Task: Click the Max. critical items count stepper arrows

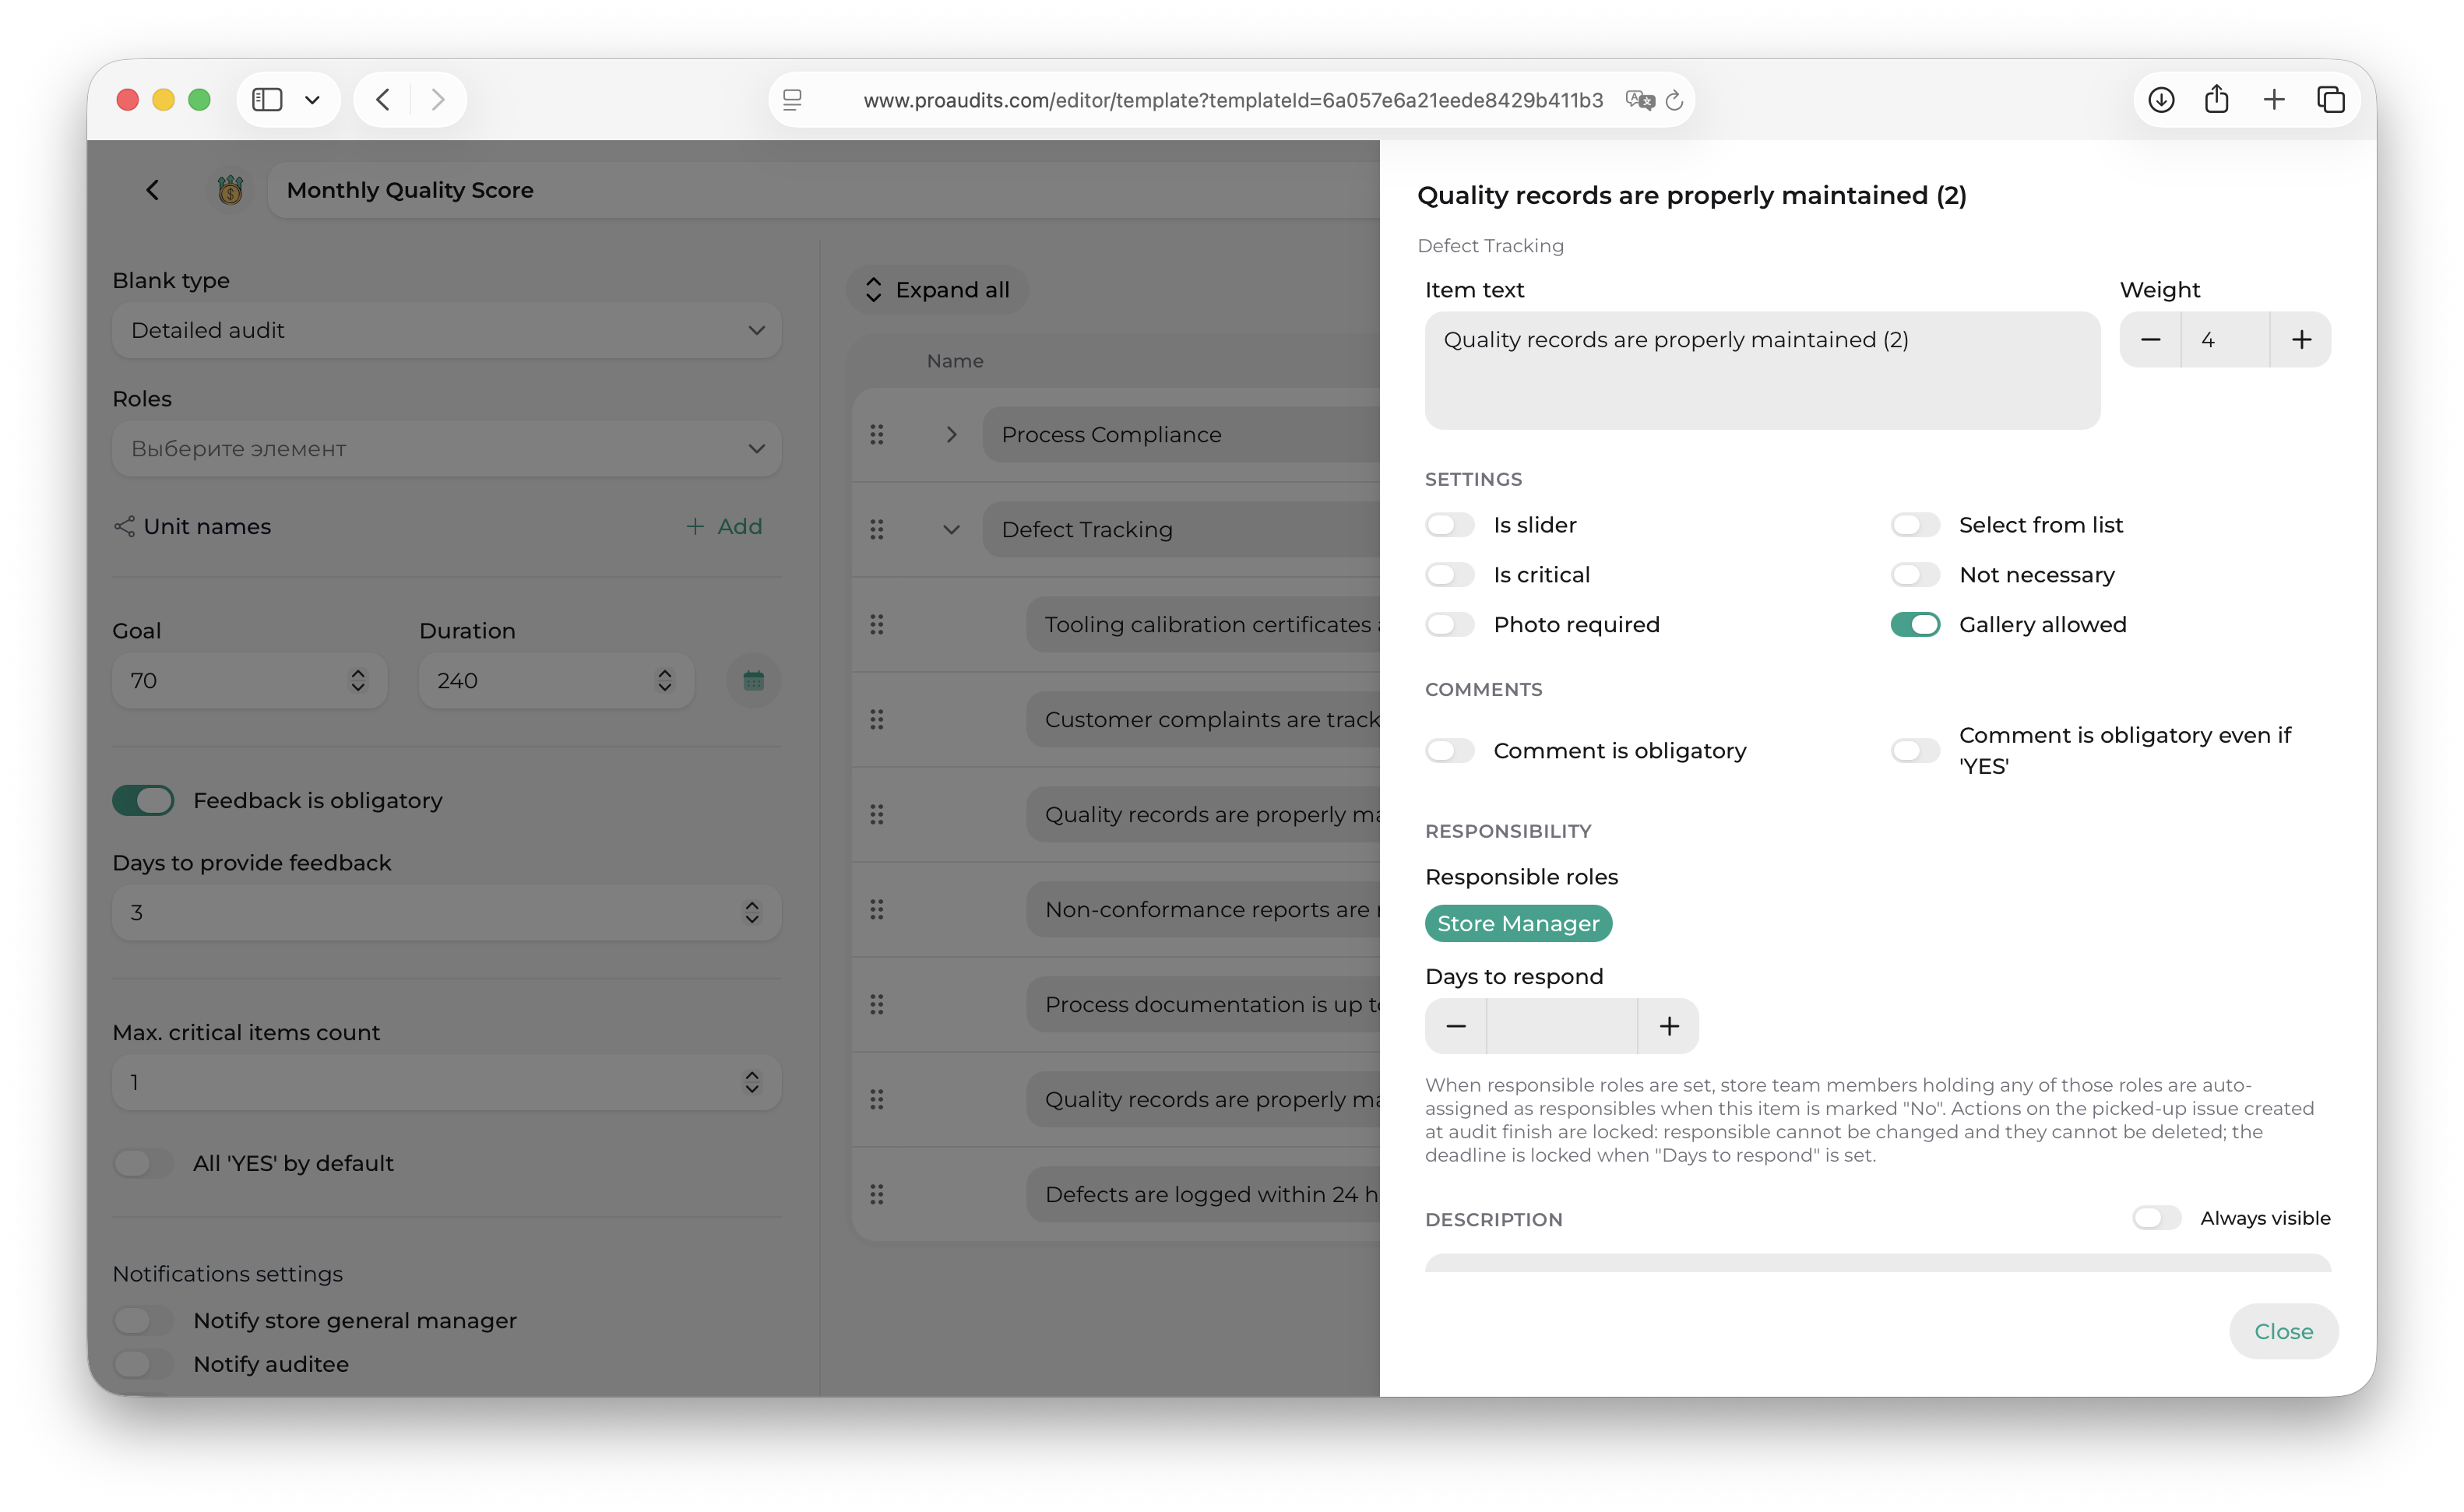Action: coord(752,1082)
